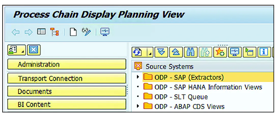
Task: Select the ODP - SLT Queue folder
Action: (x=181, y=97)
